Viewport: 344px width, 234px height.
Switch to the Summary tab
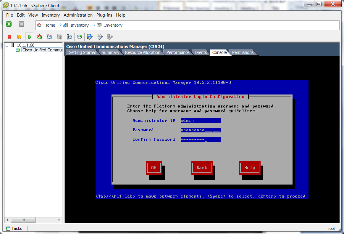pos(110,52)
